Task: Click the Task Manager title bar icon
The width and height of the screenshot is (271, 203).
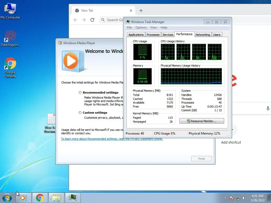Action: click(128, 22)
